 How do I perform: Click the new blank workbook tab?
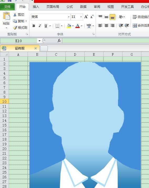pos(44,48)
